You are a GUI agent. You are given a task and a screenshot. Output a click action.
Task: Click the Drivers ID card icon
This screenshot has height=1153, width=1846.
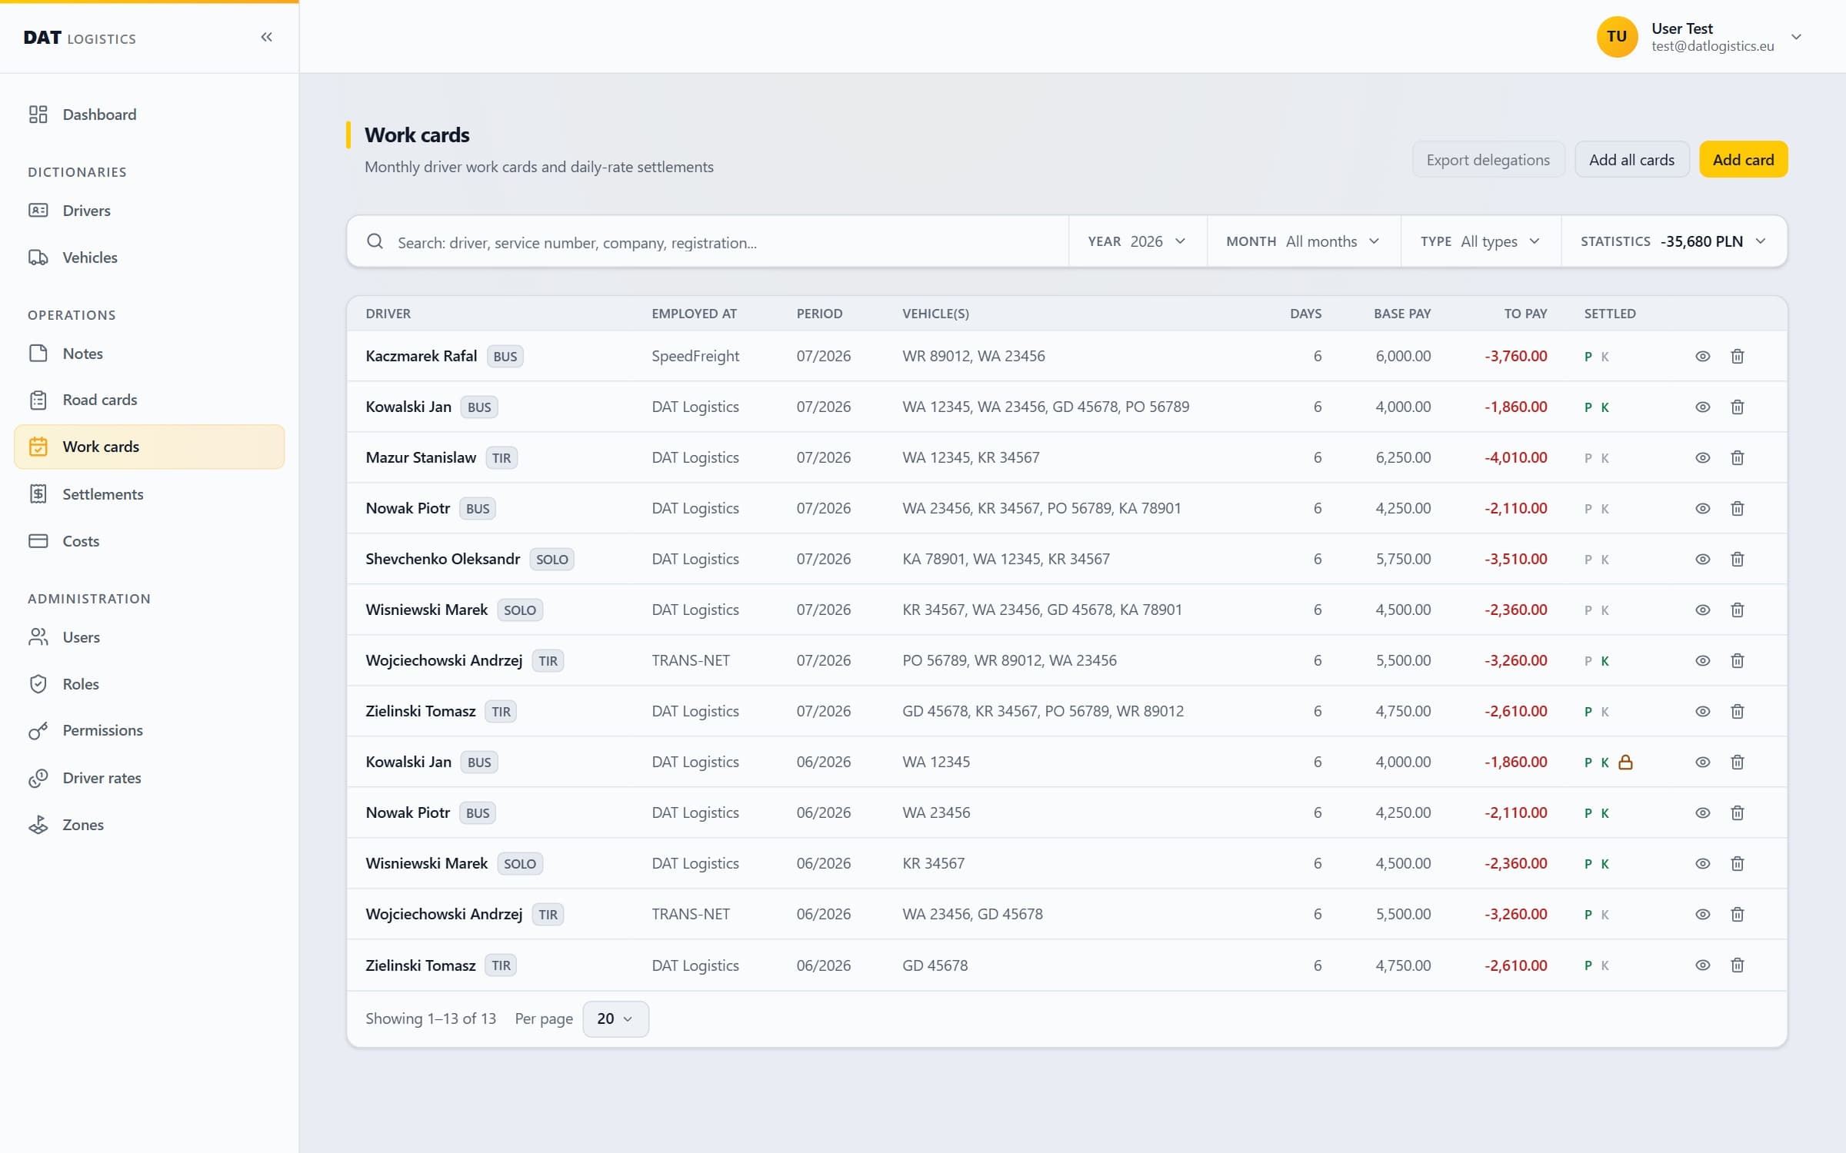38,211
